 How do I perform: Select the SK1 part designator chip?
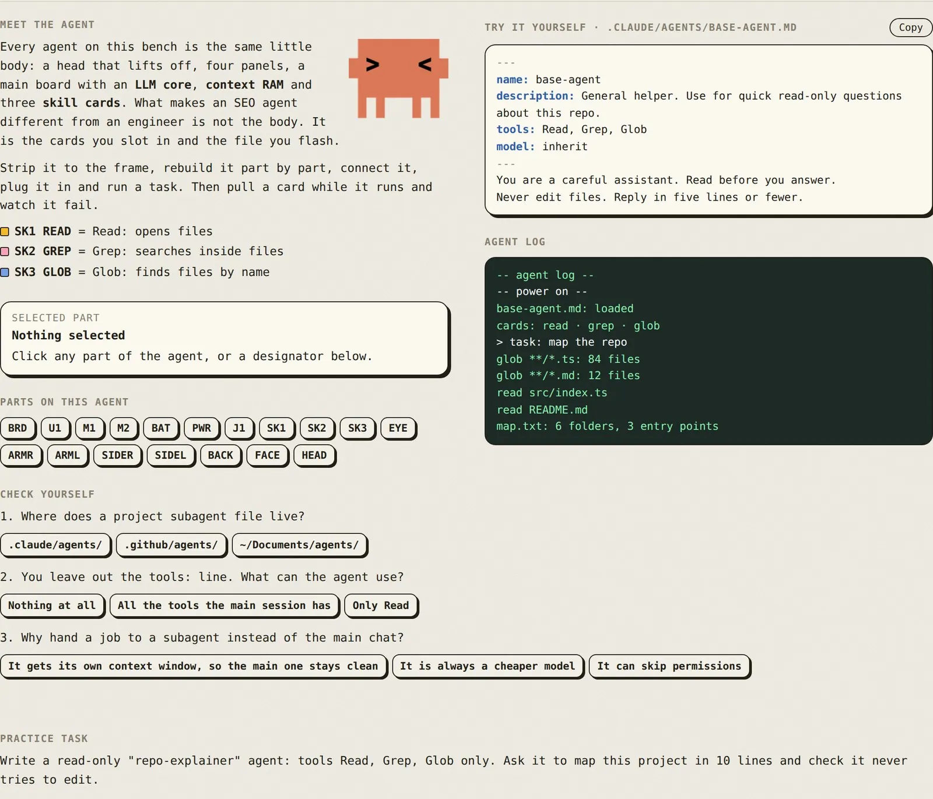[276, 428]
